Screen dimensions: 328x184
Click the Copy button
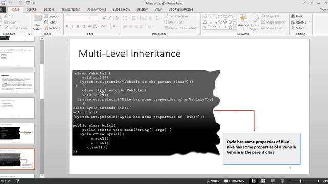[10, 22]
